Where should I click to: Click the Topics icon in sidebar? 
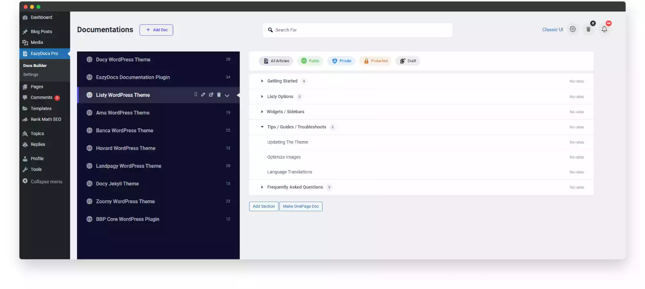click(x=25, y=134)
